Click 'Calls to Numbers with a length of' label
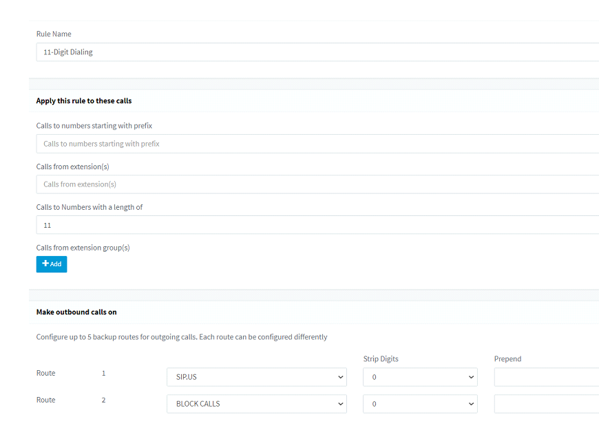This screenshot has height=430, width=599. tap(90, 207)
